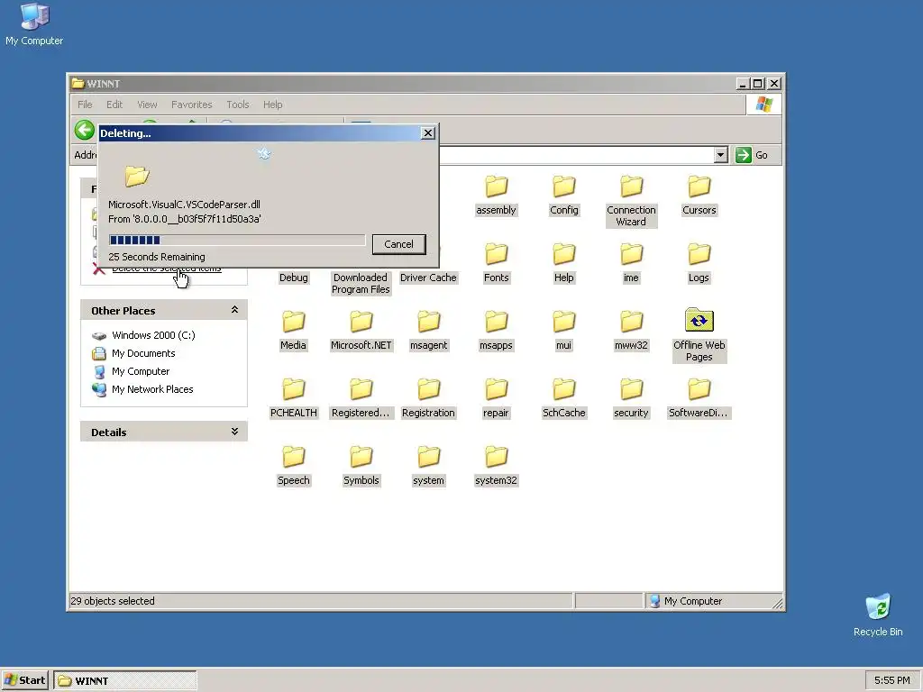Viewport: 923px width, 692px height.
Task: Click the WINNT taskbar button
Action: [124, 680]
